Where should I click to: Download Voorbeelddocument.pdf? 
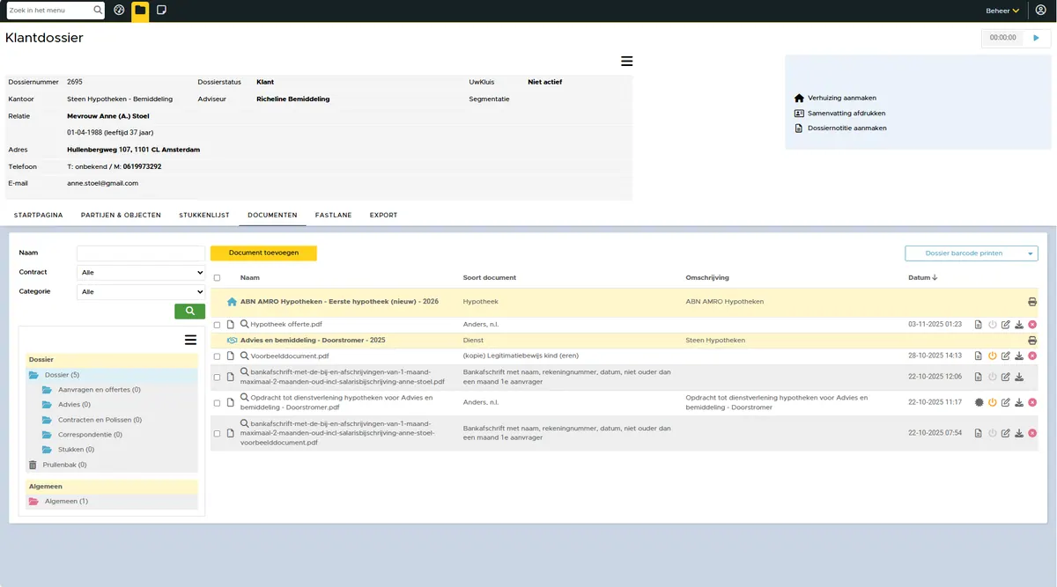click(1019, 356)
